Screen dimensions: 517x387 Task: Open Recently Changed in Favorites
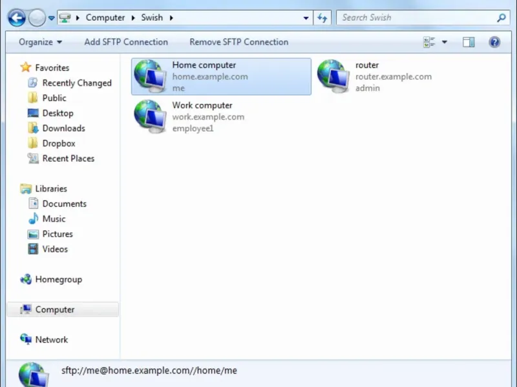click(x=77, y=83)
